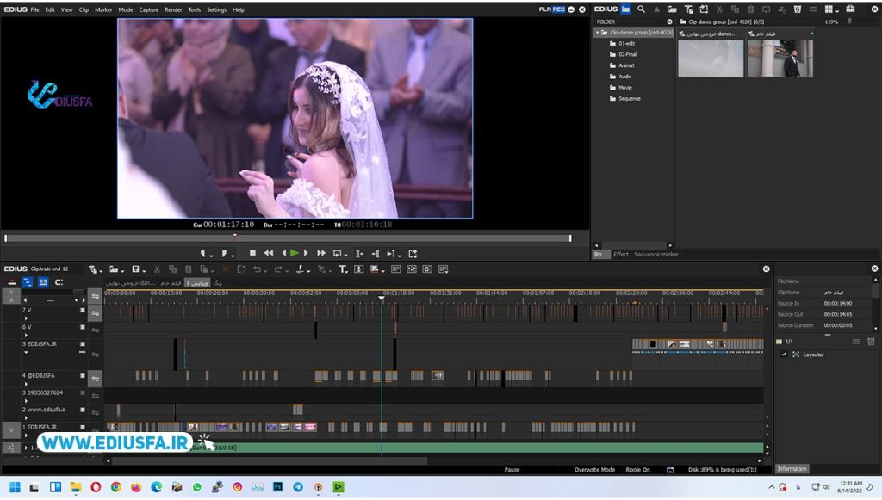Click the Redo icon in timeline toolbar
The height and width of the screenshot is (500, 882).
click(x=277, y=269)
